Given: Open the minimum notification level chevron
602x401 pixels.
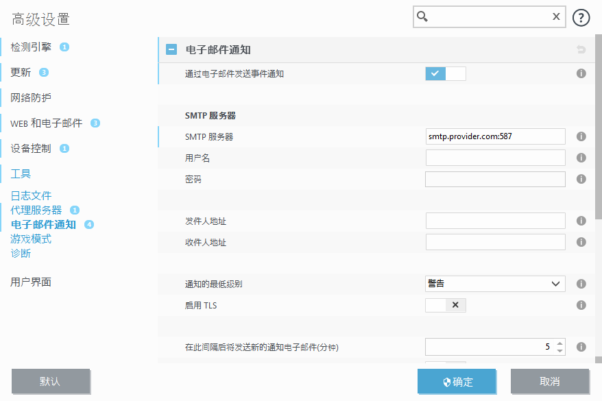Looking at the screenshot, I should [554, 283].
